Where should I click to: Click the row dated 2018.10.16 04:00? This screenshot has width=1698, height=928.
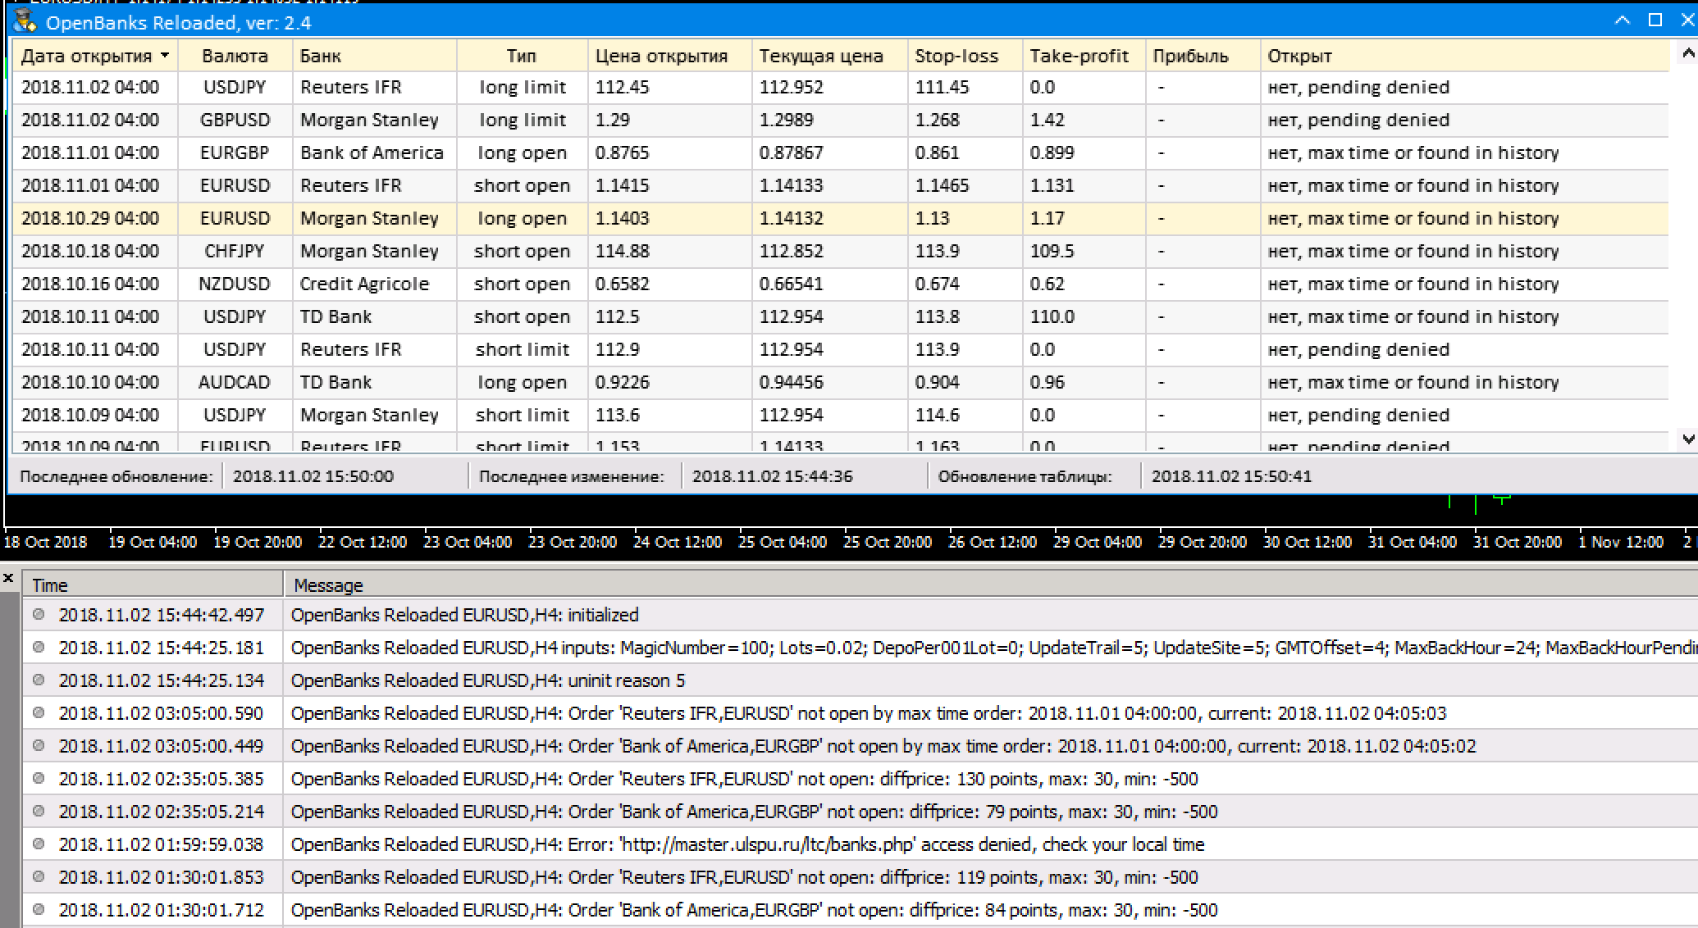841,284
